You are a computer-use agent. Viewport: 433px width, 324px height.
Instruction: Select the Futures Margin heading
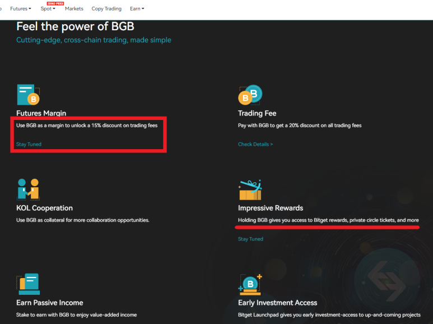tap(41, 113)
